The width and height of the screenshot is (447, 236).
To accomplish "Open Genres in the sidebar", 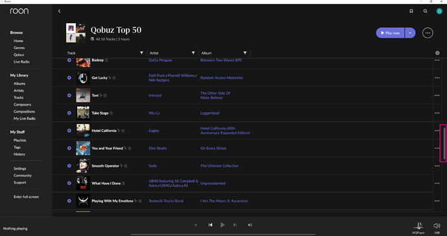I will 19,48.
